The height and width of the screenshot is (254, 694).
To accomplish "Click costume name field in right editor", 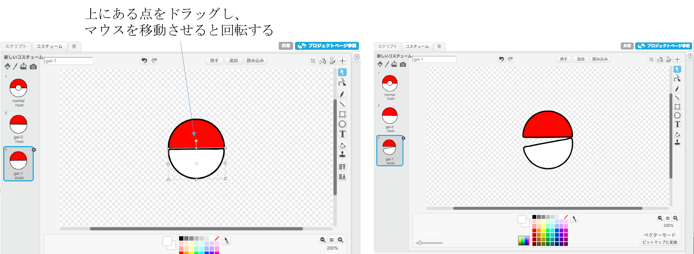I will click(434, 59).
